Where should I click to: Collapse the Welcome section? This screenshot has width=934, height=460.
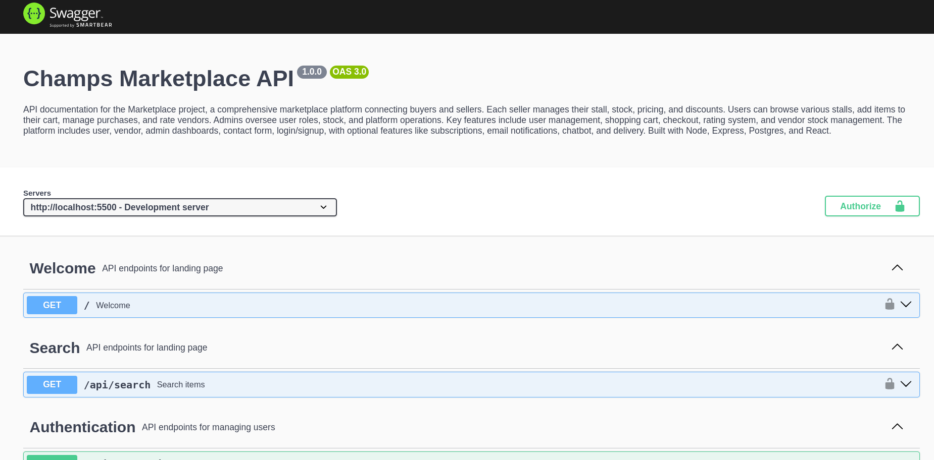897,268
